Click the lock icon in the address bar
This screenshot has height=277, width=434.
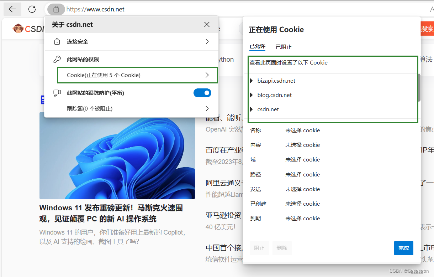click(x=56, y=9)
